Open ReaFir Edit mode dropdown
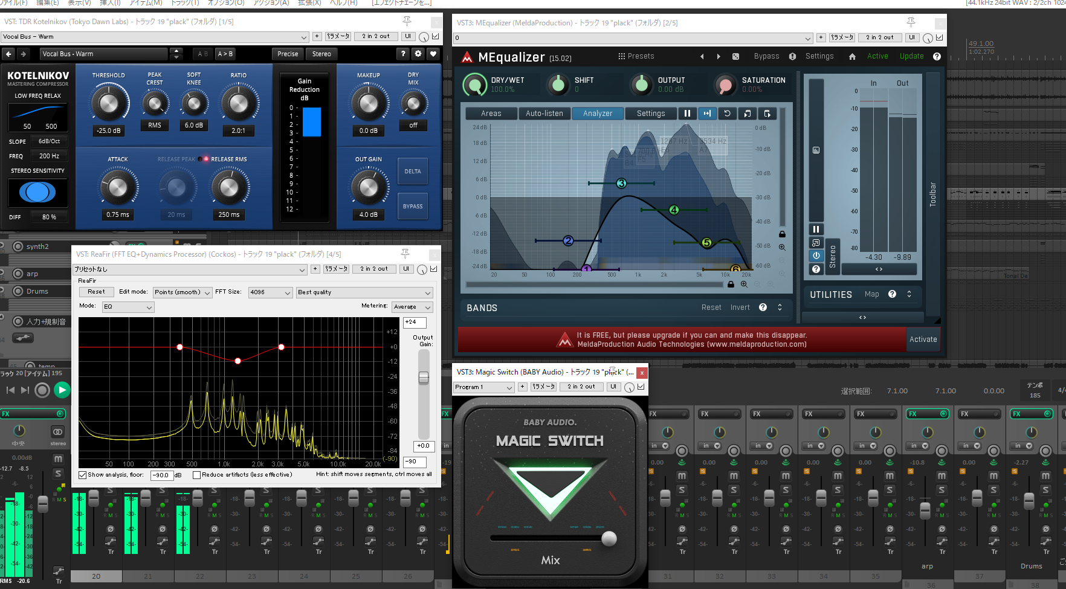Viewport: 1066px width, 589px height. click(182, 292)
